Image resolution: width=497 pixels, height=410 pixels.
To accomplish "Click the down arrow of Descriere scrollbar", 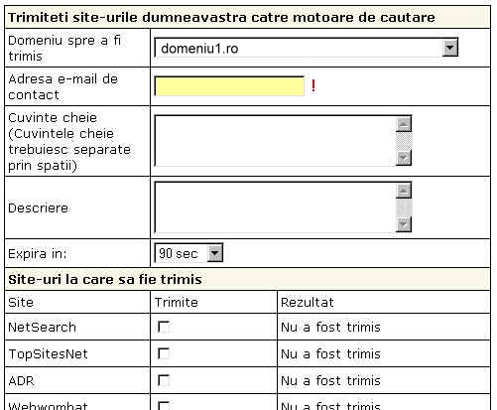I will pos(404,224).
